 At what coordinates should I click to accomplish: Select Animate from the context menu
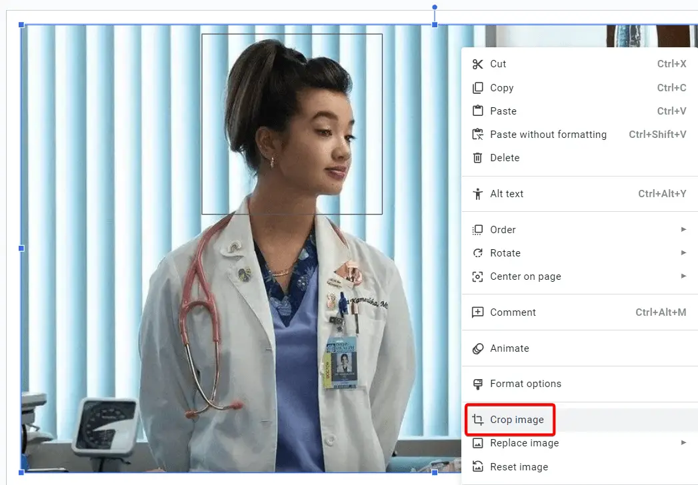point(579,348)
